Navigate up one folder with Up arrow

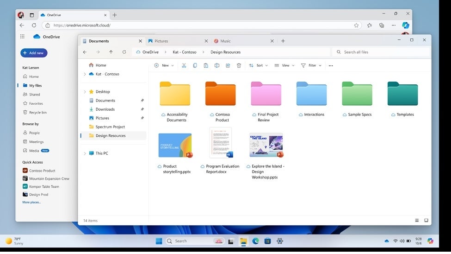(111, 52)
